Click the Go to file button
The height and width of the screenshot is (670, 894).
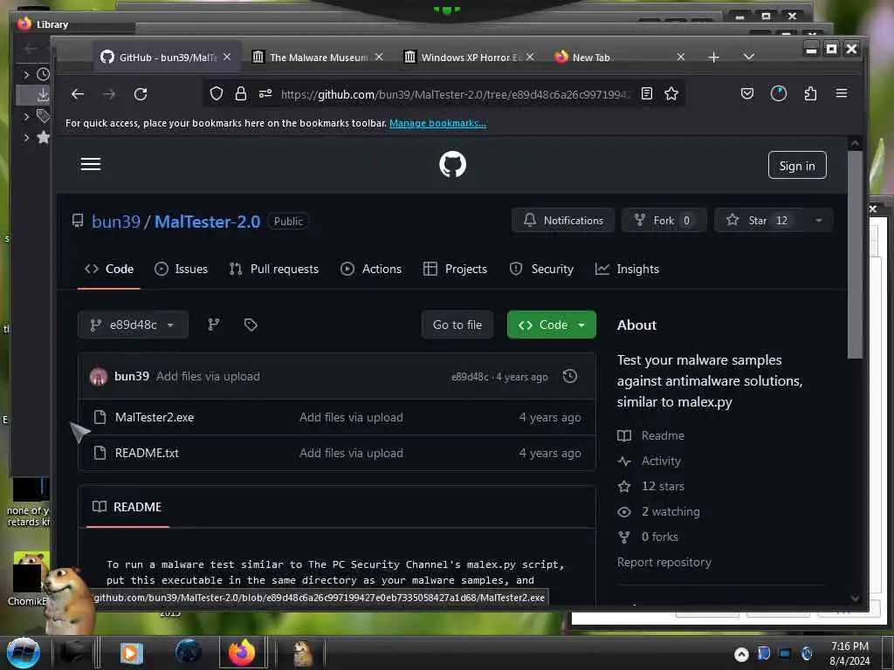click(457, 325)
